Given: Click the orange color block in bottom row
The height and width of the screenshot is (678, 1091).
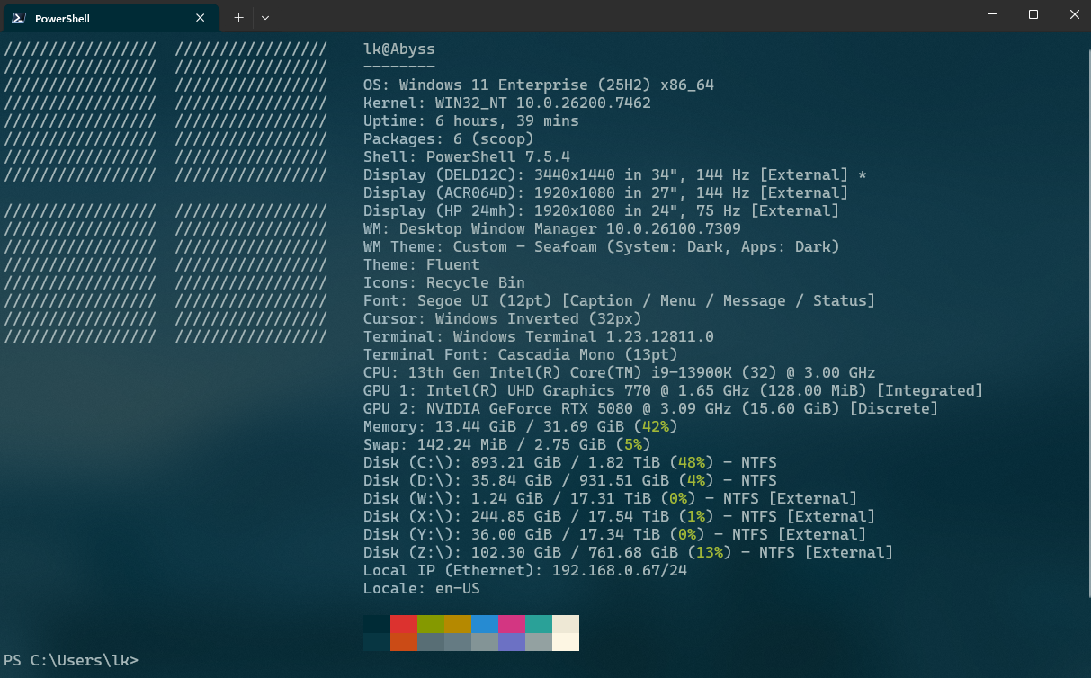Looking at the screenshot, I should click(404, 642).
